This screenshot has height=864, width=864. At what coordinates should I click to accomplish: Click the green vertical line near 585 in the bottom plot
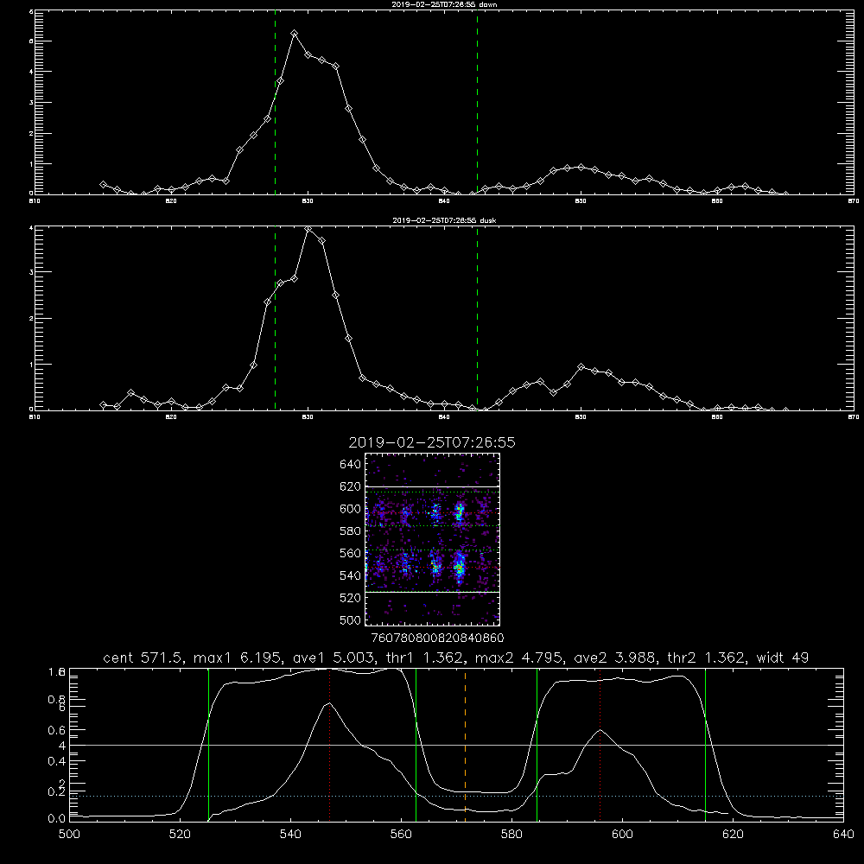(537, 745)
